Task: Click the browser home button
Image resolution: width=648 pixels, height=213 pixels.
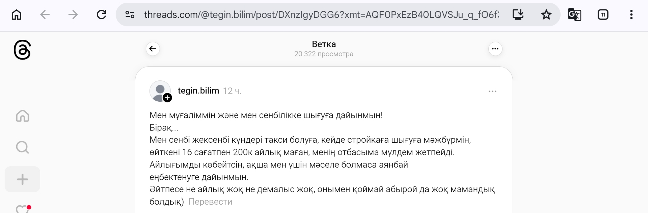Action: [x=17, y=14]
